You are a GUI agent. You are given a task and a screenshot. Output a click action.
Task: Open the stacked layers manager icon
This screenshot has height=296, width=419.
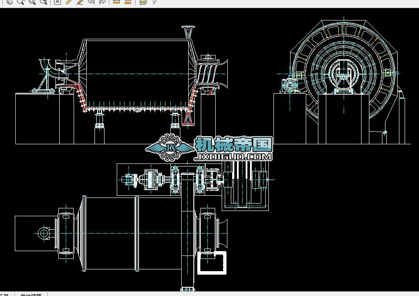click(143, 2)
